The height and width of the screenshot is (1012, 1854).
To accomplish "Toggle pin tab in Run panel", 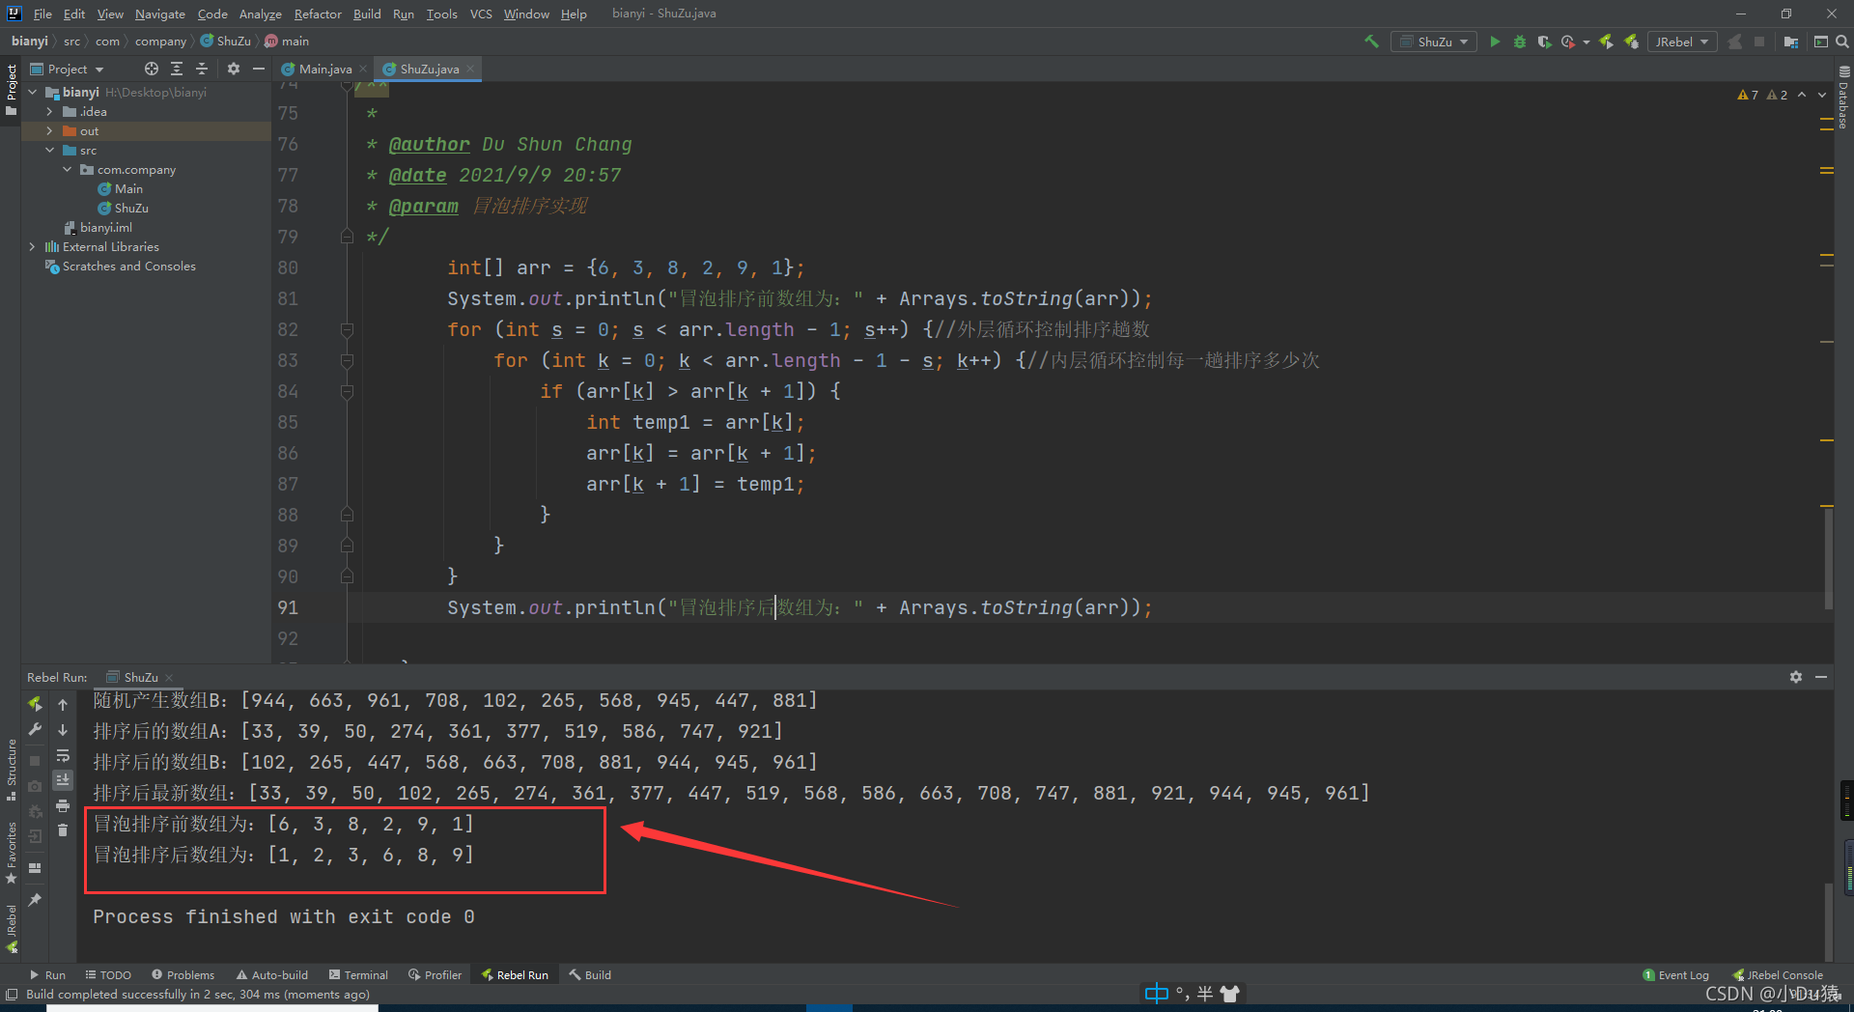I will (35, 900).
